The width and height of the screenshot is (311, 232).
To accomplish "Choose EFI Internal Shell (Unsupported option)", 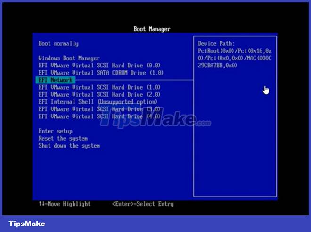I will [98, 102].
